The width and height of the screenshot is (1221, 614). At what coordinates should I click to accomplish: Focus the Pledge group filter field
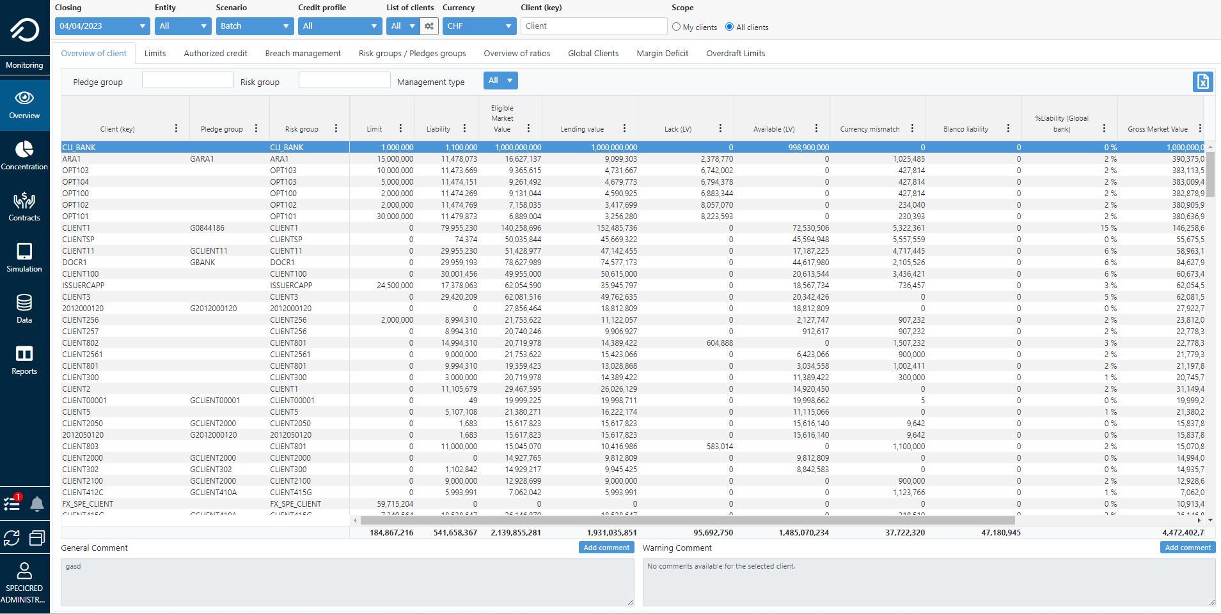pos(187,80)
